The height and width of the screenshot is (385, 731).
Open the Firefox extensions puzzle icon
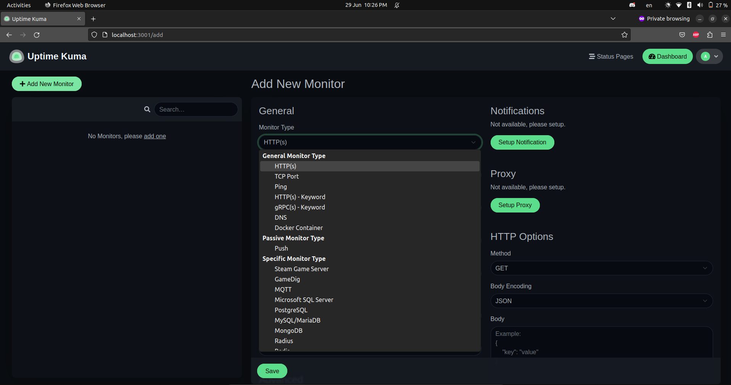tap(710, 35)
